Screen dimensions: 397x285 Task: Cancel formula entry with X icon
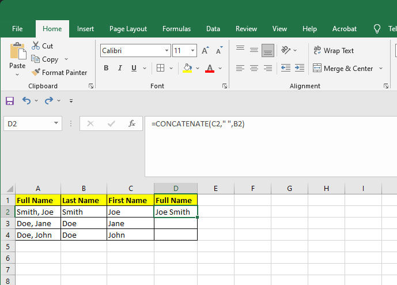tap(90, 123)
